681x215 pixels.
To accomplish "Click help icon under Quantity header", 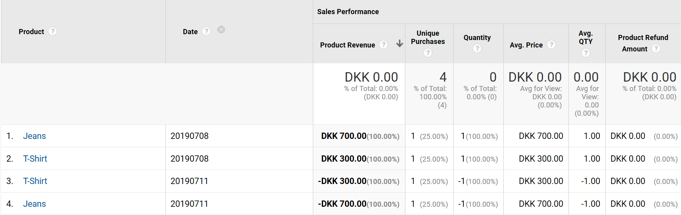I will pos(477,49).
